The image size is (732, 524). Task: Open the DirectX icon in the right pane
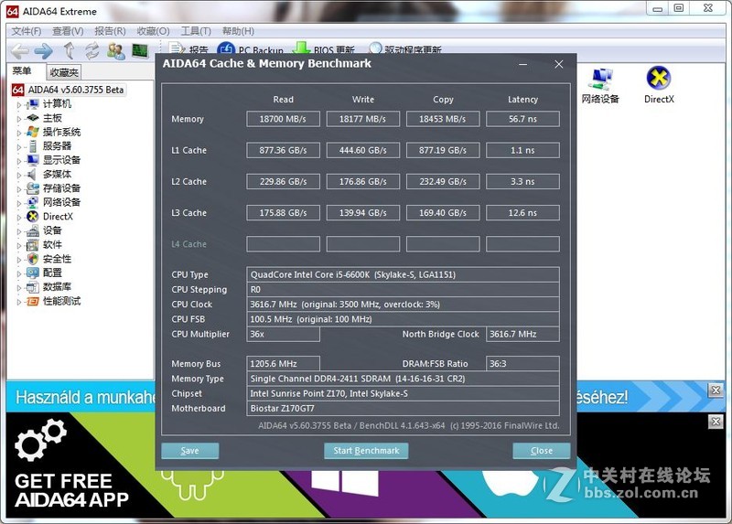pyautogui.click(x=659, y=85)
